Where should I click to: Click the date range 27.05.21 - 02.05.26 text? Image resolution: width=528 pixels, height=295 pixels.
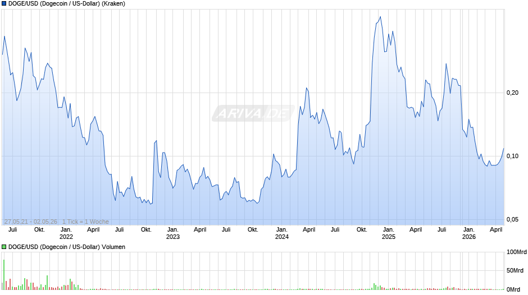[x=31, y=222]
